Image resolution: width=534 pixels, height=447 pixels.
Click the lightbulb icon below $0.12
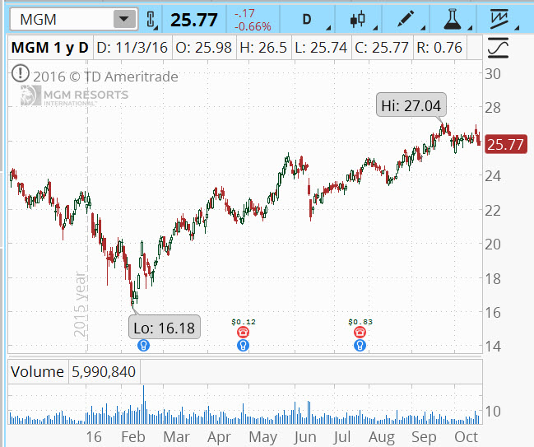pyautogui.click(x=243, y=345)
